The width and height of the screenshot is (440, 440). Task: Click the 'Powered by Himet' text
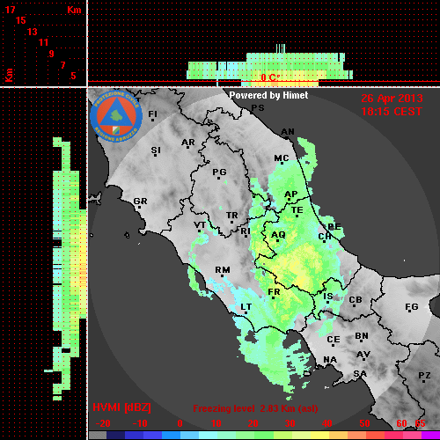tap(268, 95)
